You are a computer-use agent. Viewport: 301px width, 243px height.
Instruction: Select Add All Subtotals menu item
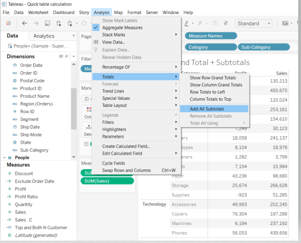(207, 109)
